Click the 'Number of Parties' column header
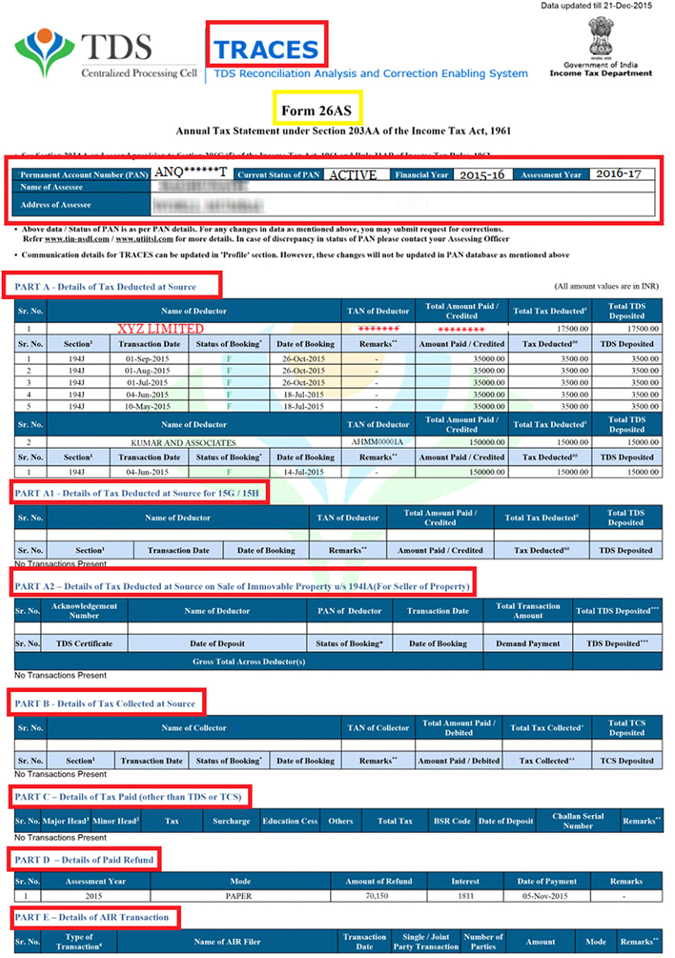This screenshot has height=958, width=675. pos(483,941)
